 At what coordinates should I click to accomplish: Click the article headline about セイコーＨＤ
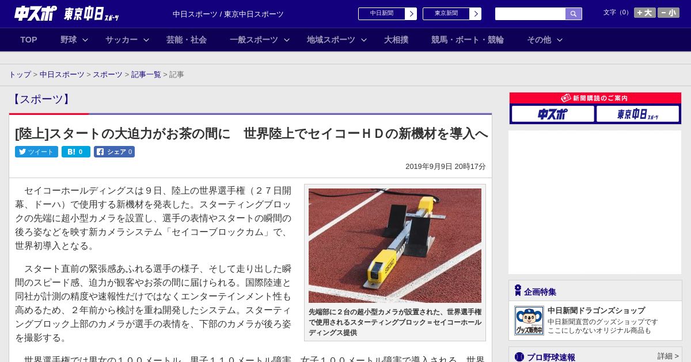tap(252, 133)
